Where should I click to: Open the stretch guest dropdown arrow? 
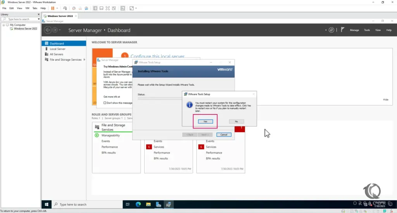(136, 9)
